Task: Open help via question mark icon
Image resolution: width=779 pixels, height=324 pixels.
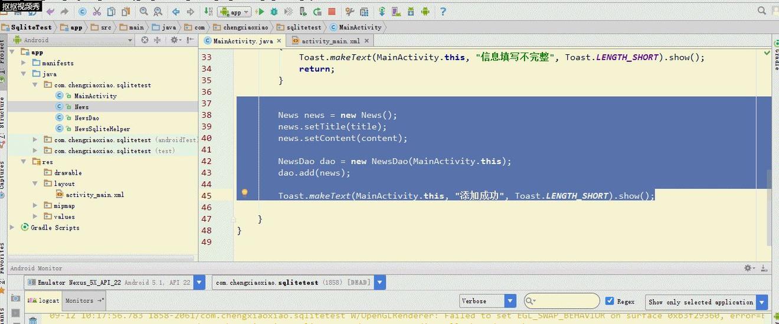Action: [443, 12]
